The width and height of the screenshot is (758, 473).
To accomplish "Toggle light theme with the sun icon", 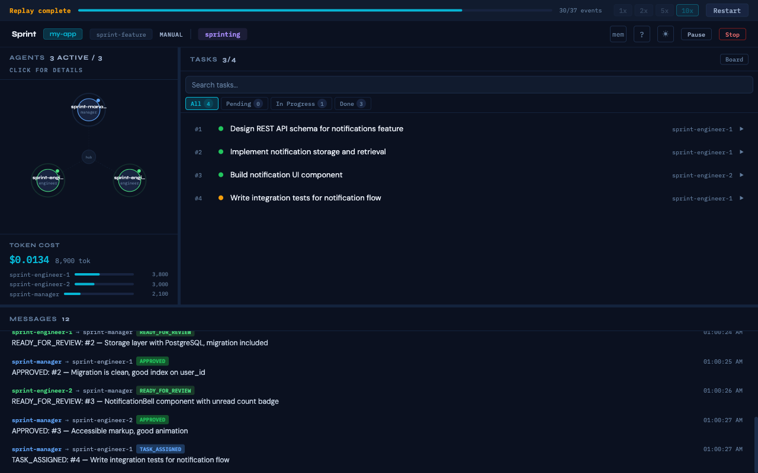I will 665,34.
